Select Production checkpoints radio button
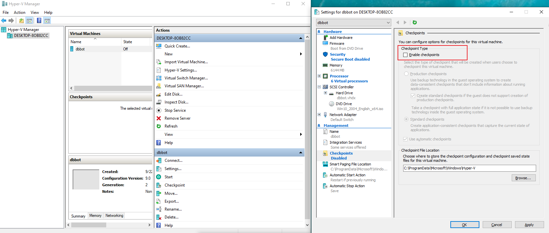Image resolution: width=549 pixels, height=233 pixels. [x=406, y=74]
